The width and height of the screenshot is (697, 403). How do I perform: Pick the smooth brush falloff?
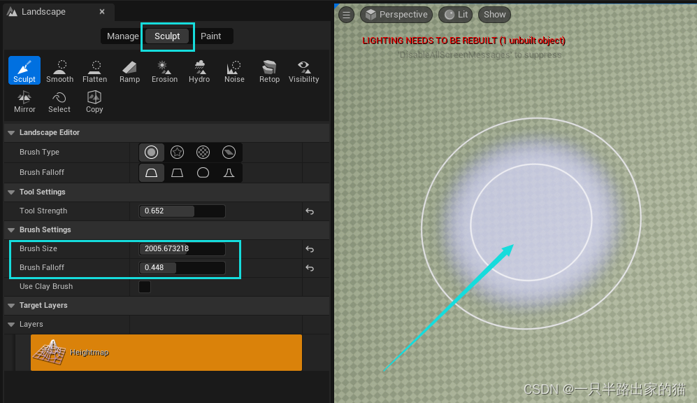pyautogui.click(x=151, y=173)
